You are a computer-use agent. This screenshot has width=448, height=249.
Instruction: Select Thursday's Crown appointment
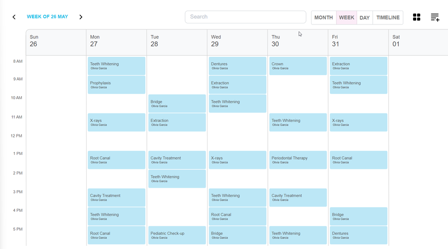click(x=298, y=66)
